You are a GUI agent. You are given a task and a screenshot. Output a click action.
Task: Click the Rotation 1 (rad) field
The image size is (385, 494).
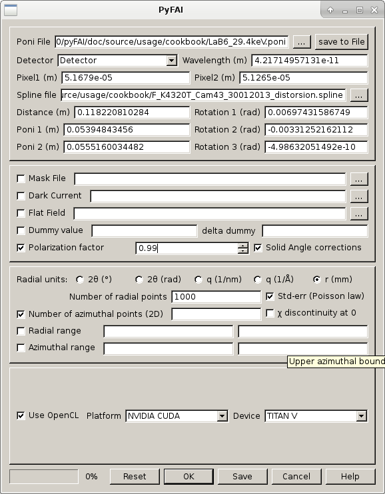click(316, 113)
